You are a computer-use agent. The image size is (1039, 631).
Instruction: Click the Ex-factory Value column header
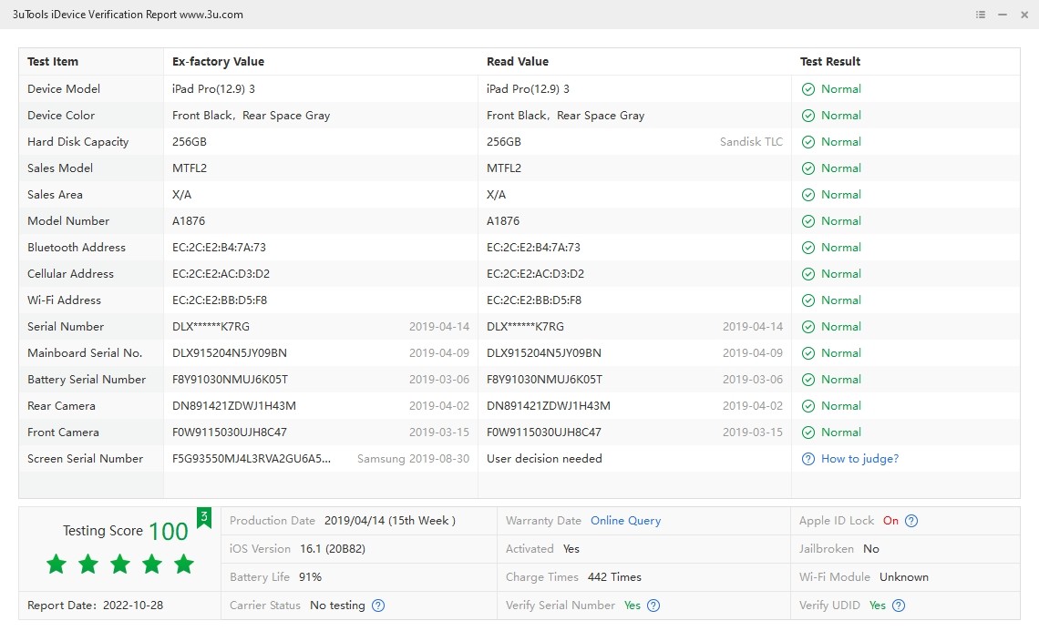(218, 62)
